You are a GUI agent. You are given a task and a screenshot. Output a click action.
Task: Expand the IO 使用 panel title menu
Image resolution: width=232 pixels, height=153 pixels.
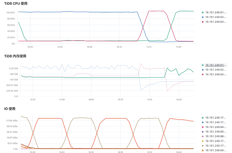tap(10, 109)
